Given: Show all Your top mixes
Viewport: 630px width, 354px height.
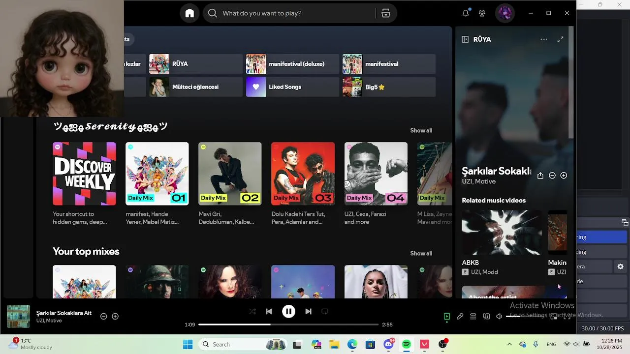Looking at the screenshot, I should coord(421,253).
